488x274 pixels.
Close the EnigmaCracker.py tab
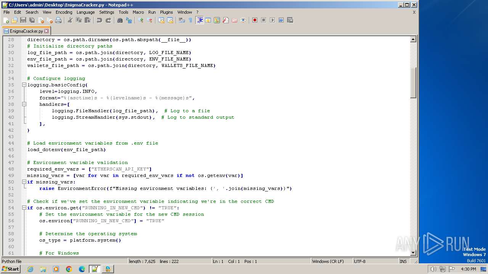click(x=47, y=31)
